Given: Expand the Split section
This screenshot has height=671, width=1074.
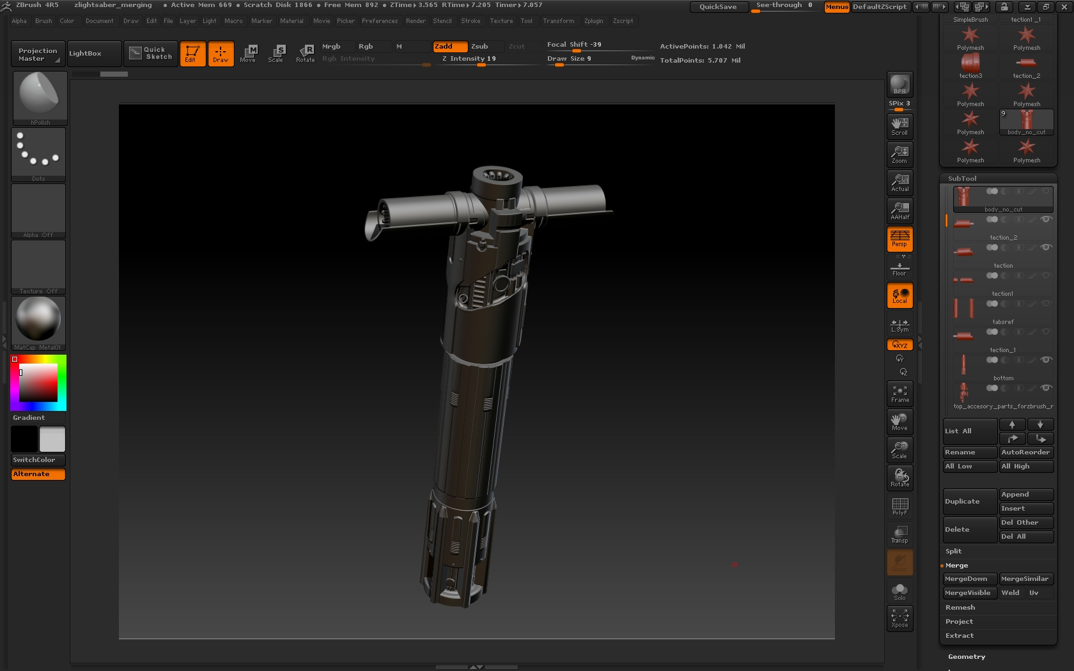Looking at the screenshot, I should pyautogui.click(x=953, y=551).
